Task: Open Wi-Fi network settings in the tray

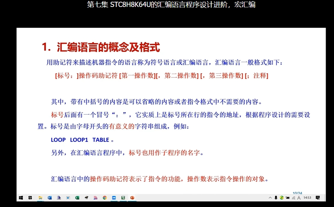Action: point(293,198)
